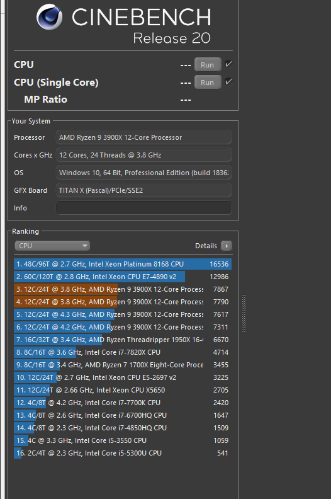Select ranking row 4 Ryzen 9 3900X scoring 7790
The width and height of the screenshot is (331, 499).
[x=123, y=302]
